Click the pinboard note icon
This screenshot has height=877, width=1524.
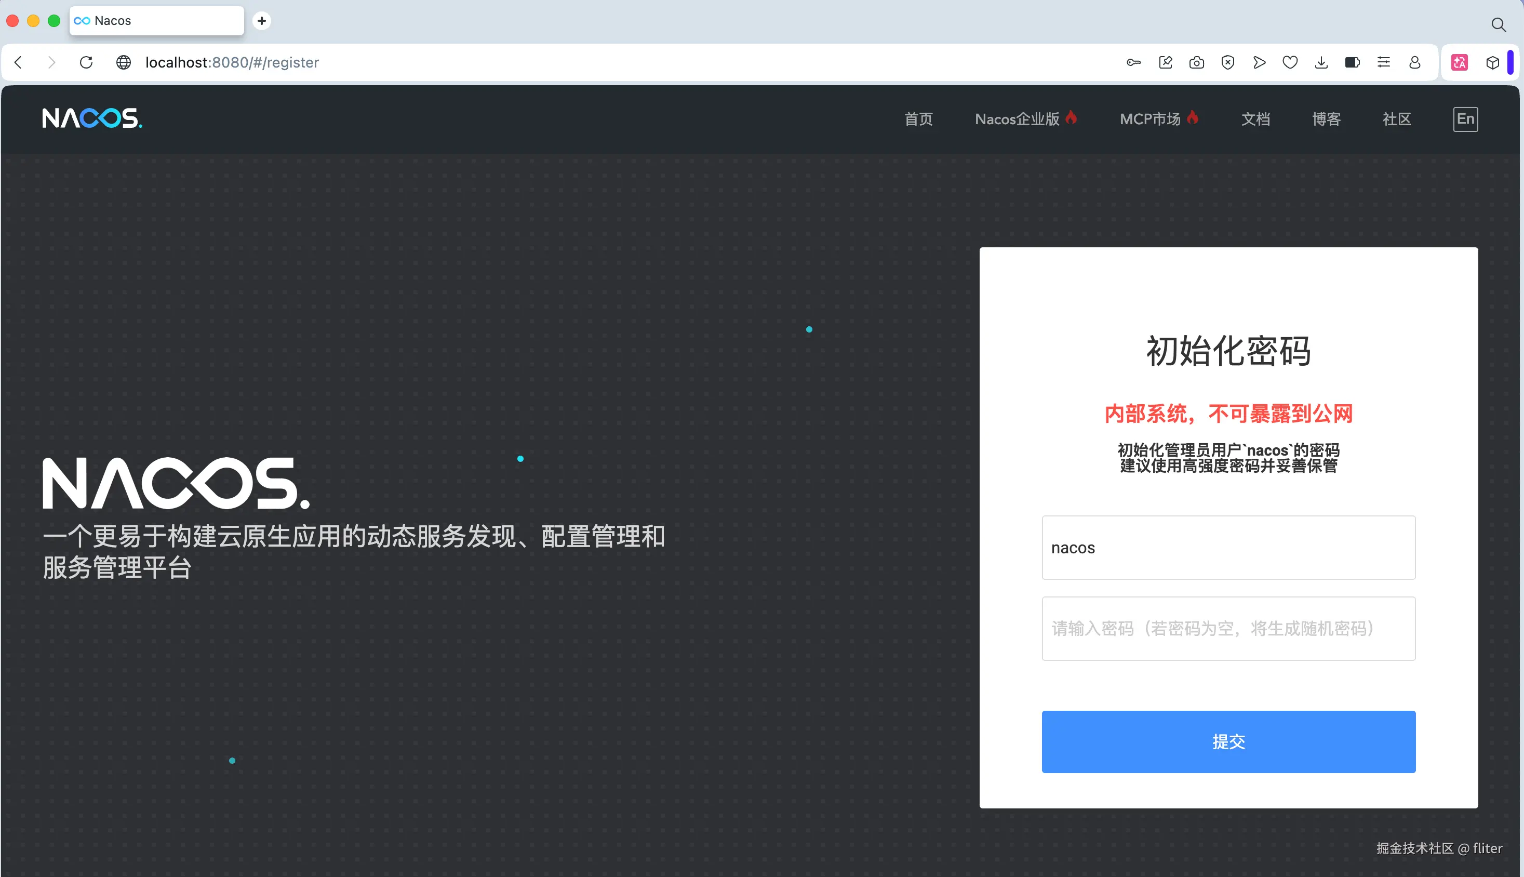click(1165, 63)
